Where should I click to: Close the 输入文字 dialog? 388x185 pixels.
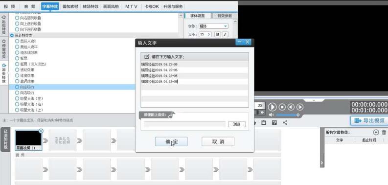pos(248,42)
